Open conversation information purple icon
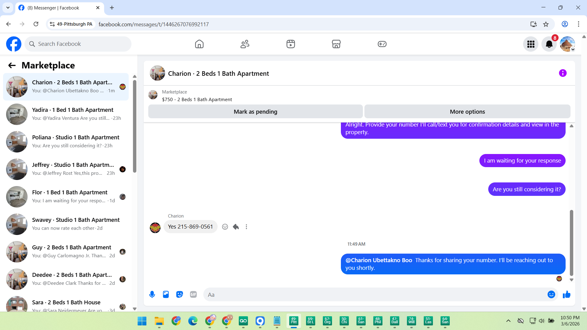This screenshot has height=330, width=587. point(563,73)
